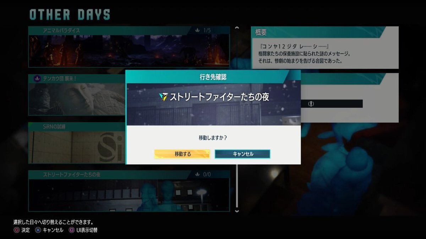This screenshot has width=426, height=239.
Task: Click the キャンセル button in dialog
Action: pyautogui.click(x=242, y=154)
